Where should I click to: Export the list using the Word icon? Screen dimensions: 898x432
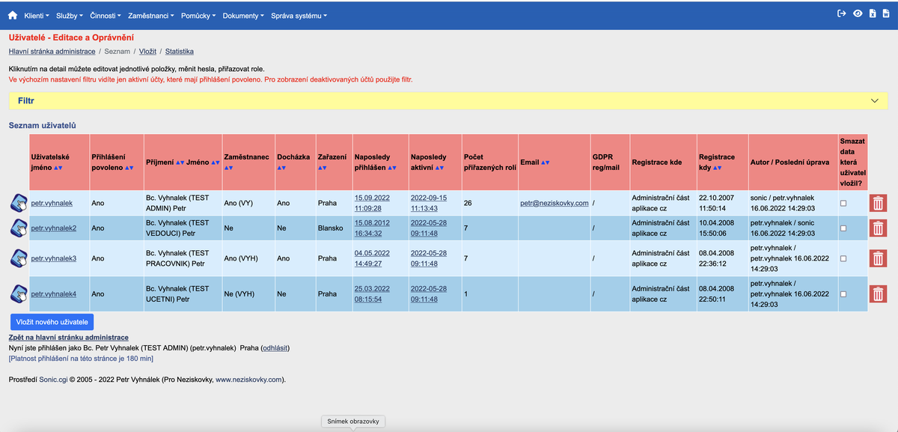click(886, 13)
